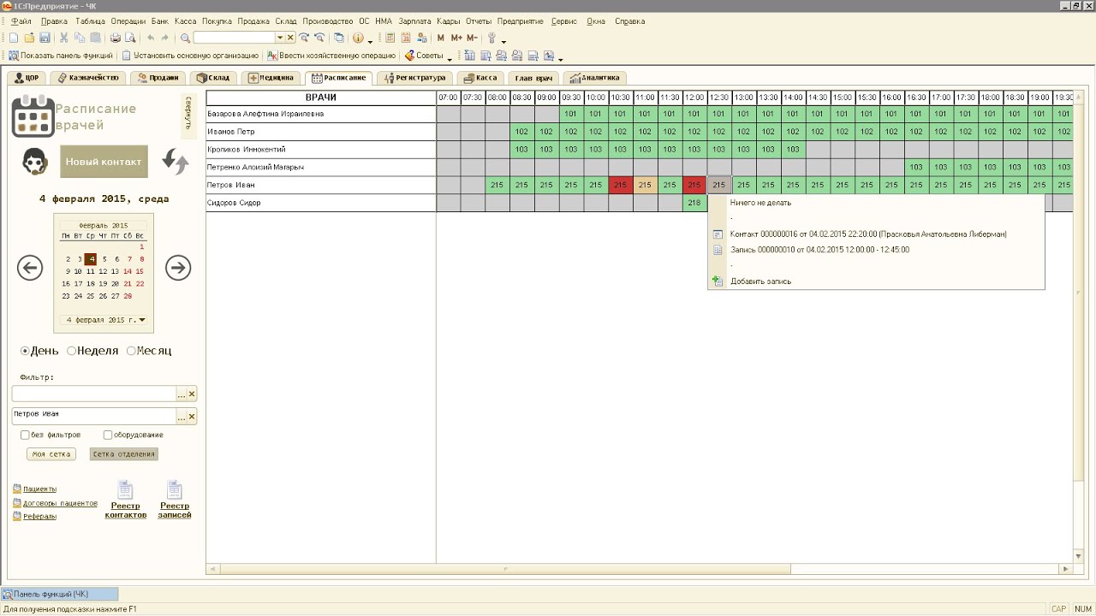Open the Зарплата menu
This screenshot has width=1096, height=616.
point(414,21)
